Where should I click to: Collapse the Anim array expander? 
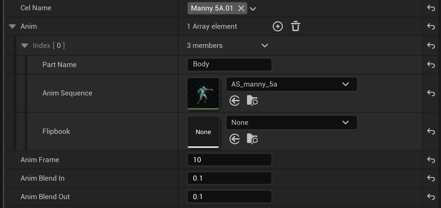point(13,26)
